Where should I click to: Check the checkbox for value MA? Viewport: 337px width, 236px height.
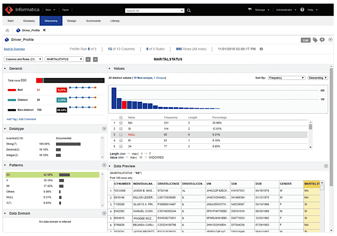tap(121, 123)
